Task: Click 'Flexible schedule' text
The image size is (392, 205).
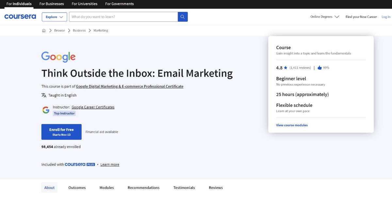Action: pos(294,105)
